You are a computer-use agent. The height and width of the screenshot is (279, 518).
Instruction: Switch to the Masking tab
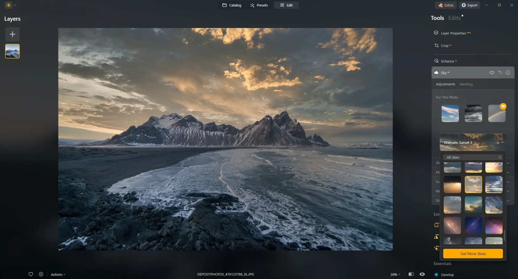pos(466,84)
